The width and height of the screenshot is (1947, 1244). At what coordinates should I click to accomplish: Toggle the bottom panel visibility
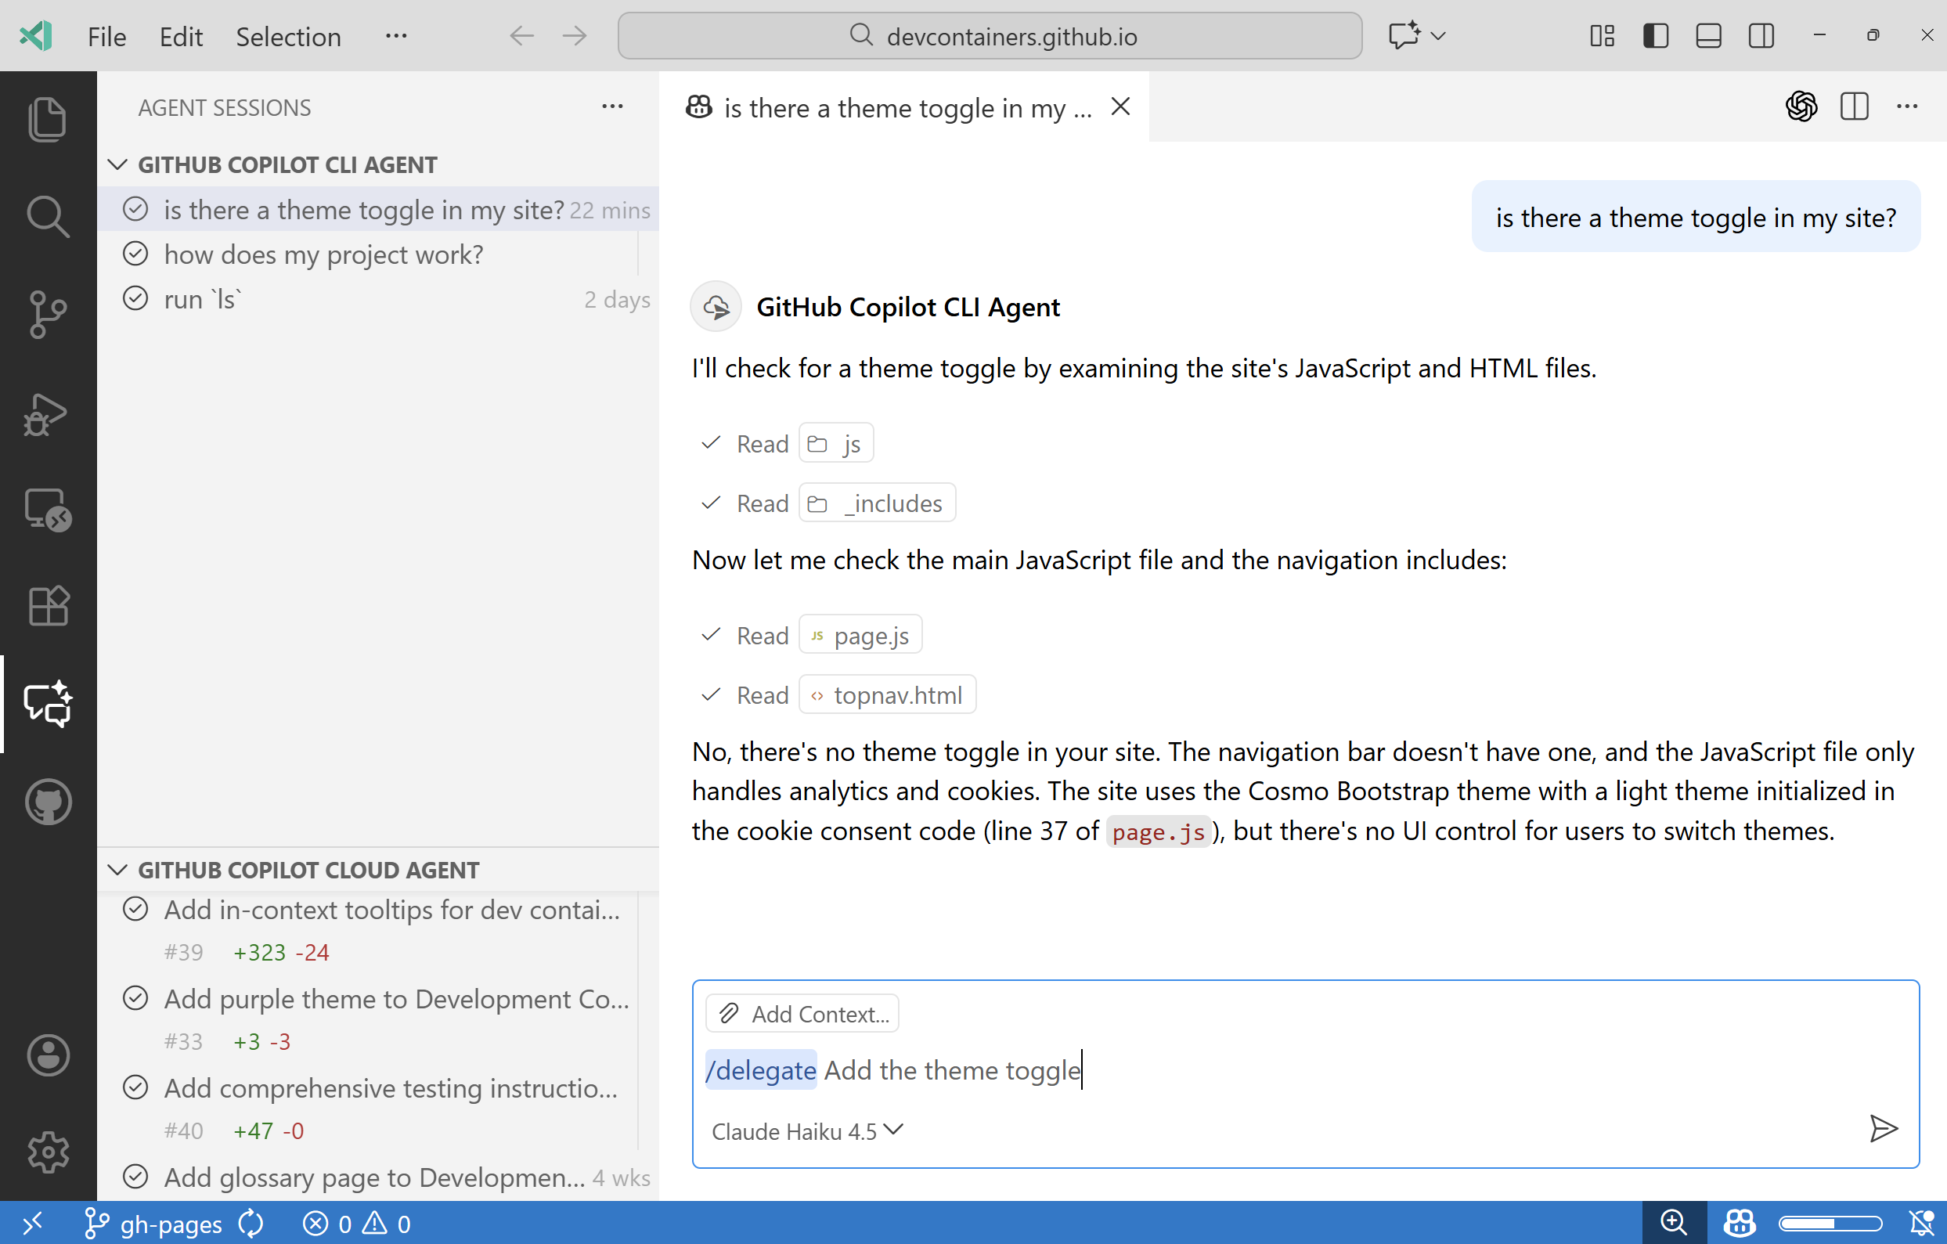(1707, 35)
